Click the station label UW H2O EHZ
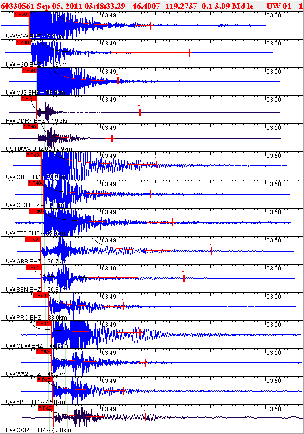 [x=23, y=65]
